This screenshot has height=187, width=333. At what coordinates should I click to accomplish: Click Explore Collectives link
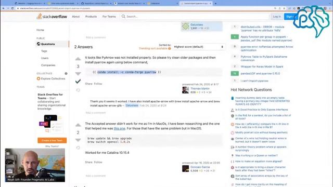53,78
